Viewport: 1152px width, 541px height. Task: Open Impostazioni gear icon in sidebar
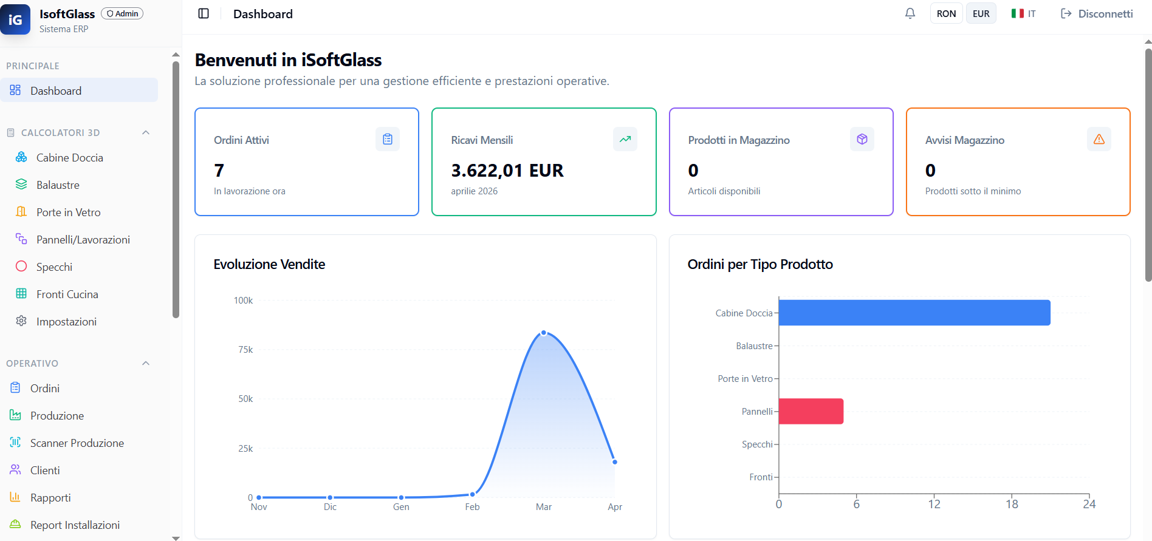[x=21, y=321]
